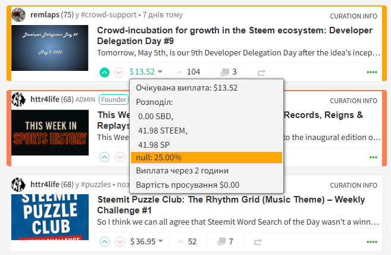Open comments on the remlaps post
The image size is (391, 255).
[x=229, y=72]
